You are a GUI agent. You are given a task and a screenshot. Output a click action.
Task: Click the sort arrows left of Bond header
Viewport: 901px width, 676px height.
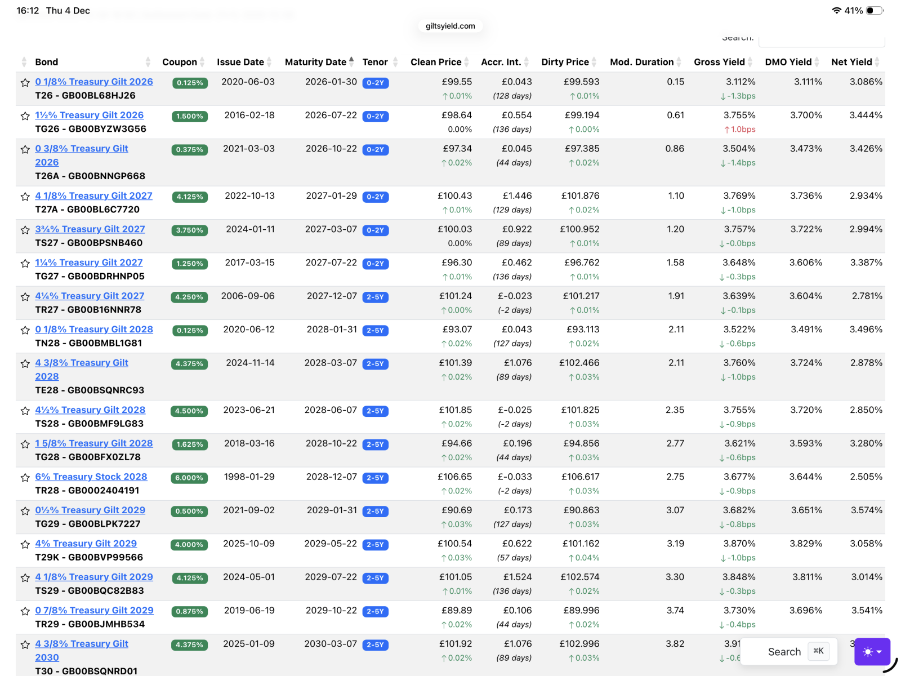pyautogui.click(x=24, y=62)
